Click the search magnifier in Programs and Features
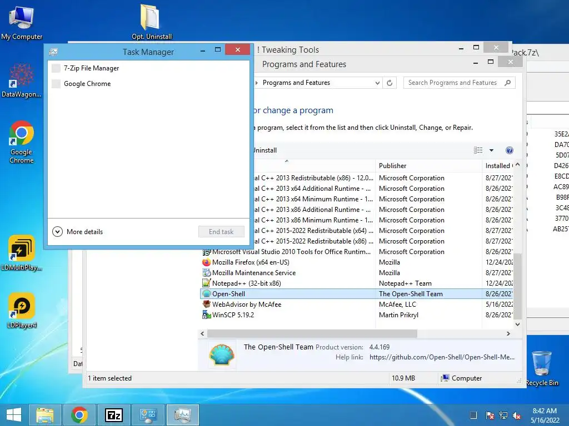The image size is (569, 426). click(508, 83)
